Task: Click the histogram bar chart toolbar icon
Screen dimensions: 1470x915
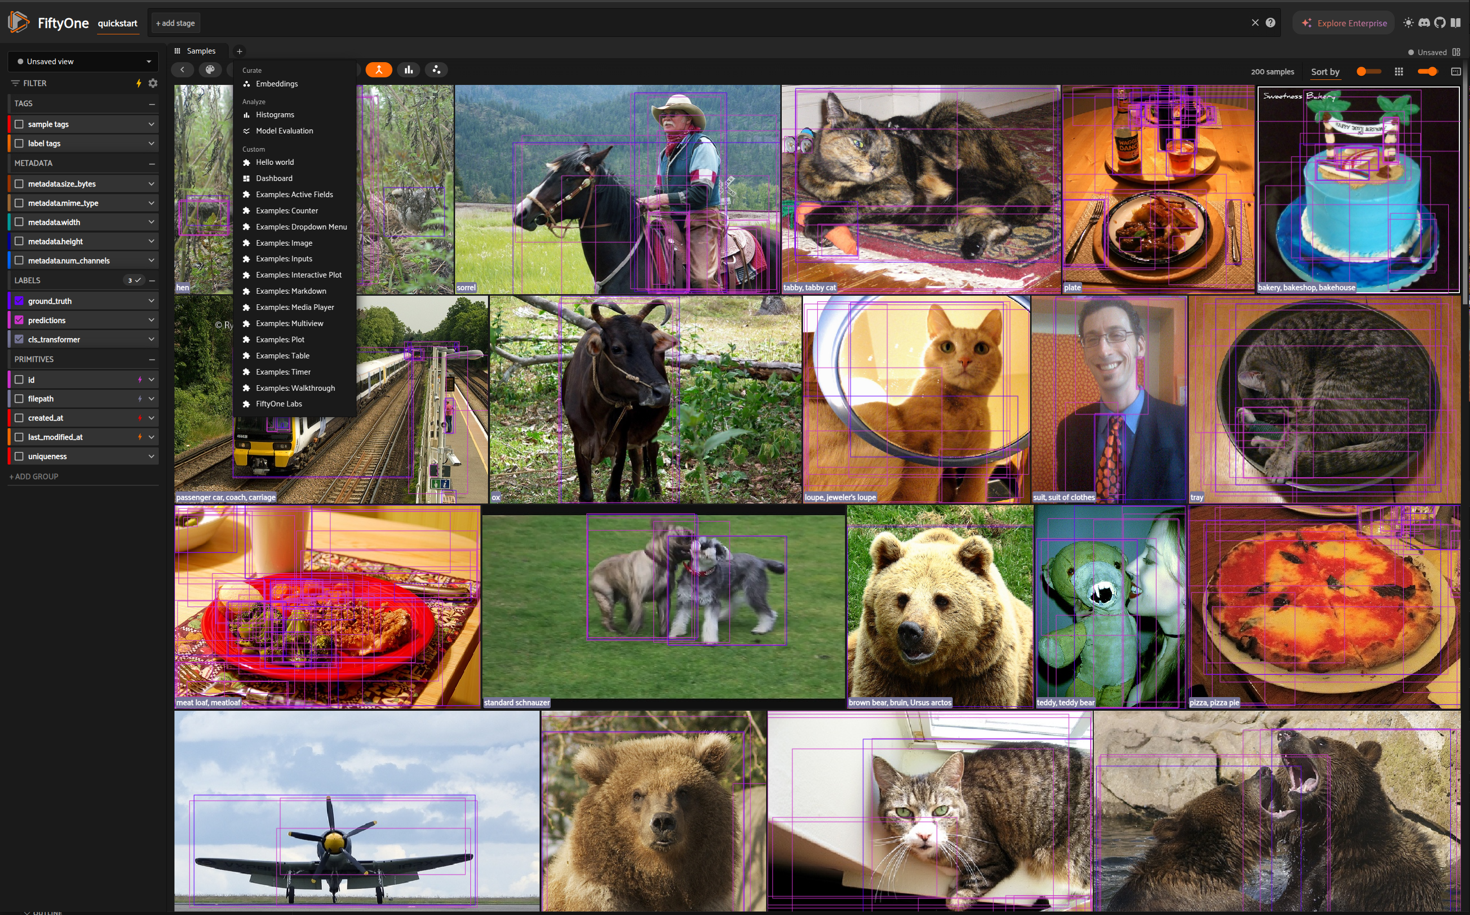Action: click(409, 70)
